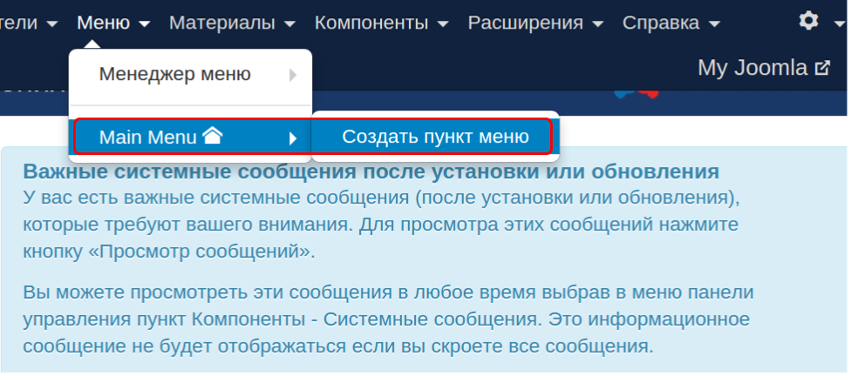This screenshot has width=851, height=376.
Task: Click the caret next to Компоненты
Action: 443,23
